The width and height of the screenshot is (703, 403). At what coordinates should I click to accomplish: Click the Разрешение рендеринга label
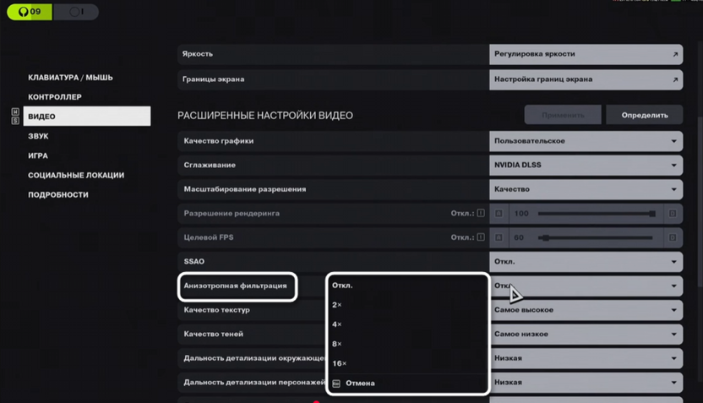[232, 214]
